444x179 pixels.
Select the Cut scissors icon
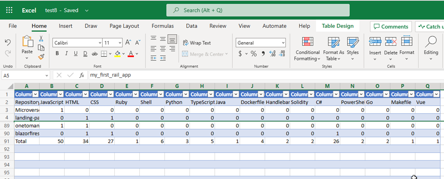click(41, 39)
